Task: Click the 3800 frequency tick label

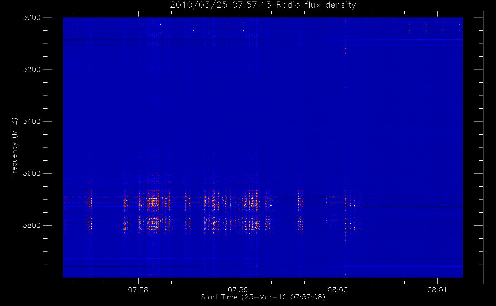Action: click(x=32, y=226)
